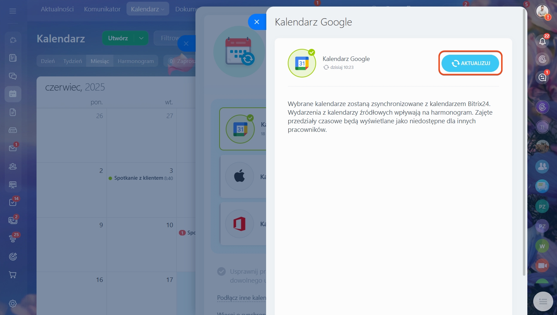Select the Apple calendar card in the sync list
557x315 pixels.
[x=243, y=177]
